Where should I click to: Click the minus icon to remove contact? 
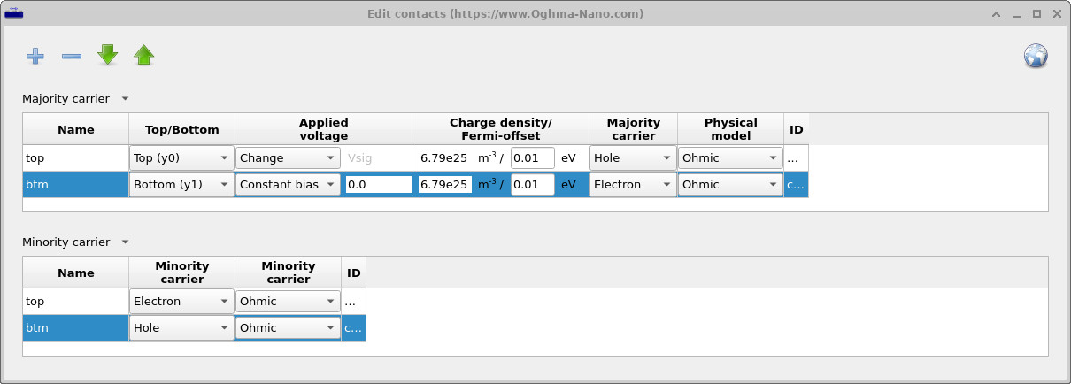pos(72,57)
